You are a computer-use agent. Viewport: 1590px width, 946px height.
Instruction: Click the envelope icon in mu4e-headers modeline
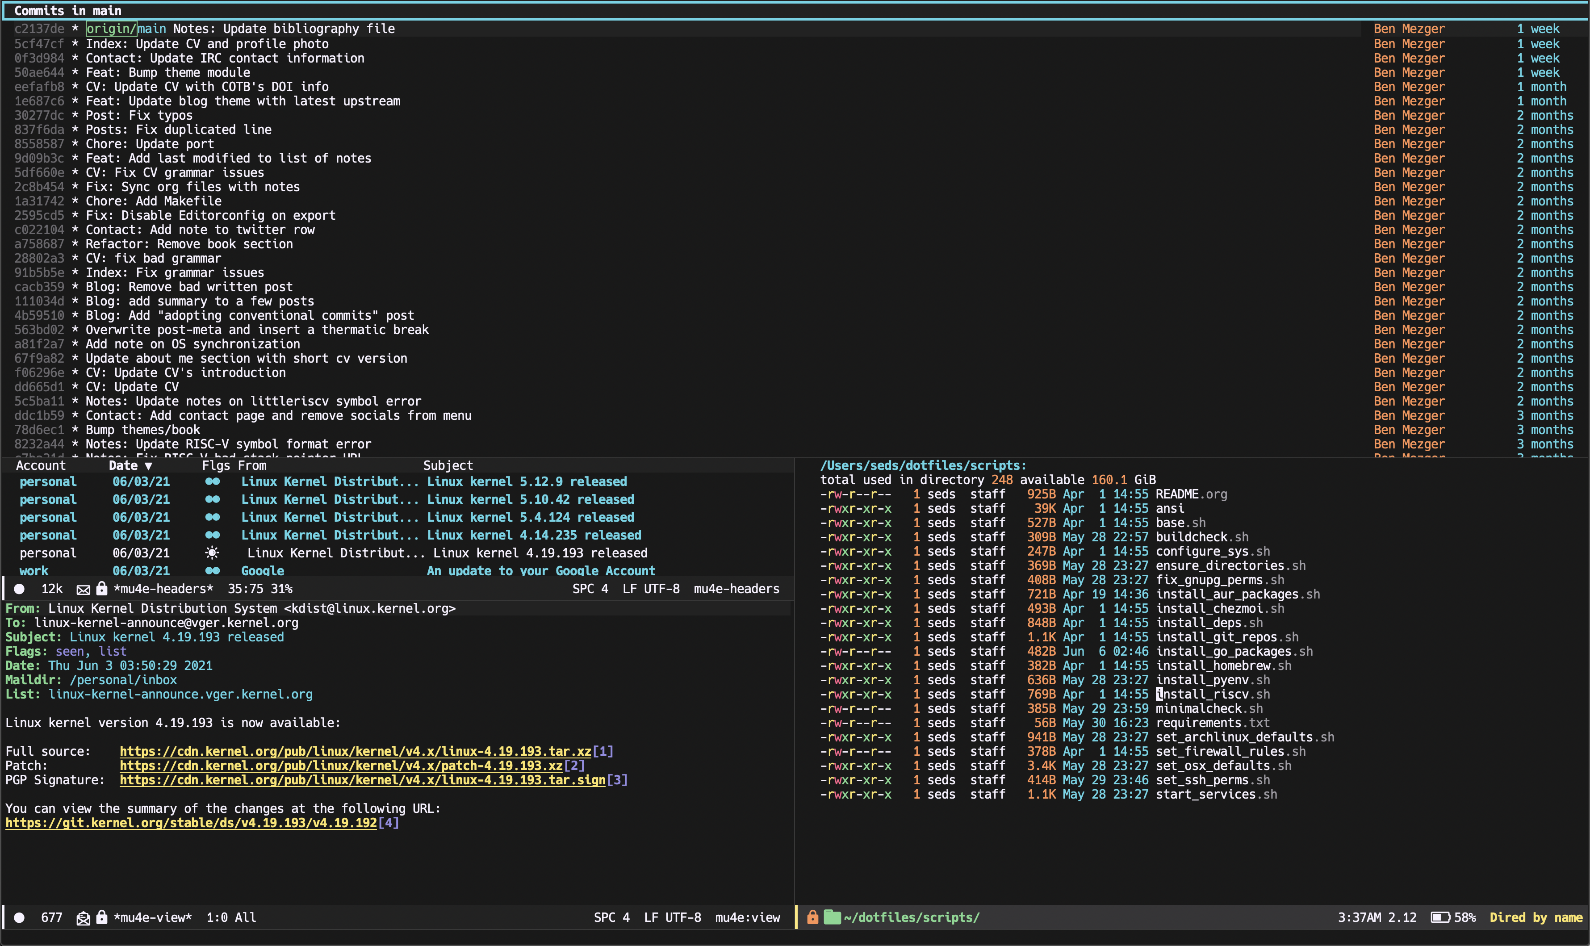83,589
